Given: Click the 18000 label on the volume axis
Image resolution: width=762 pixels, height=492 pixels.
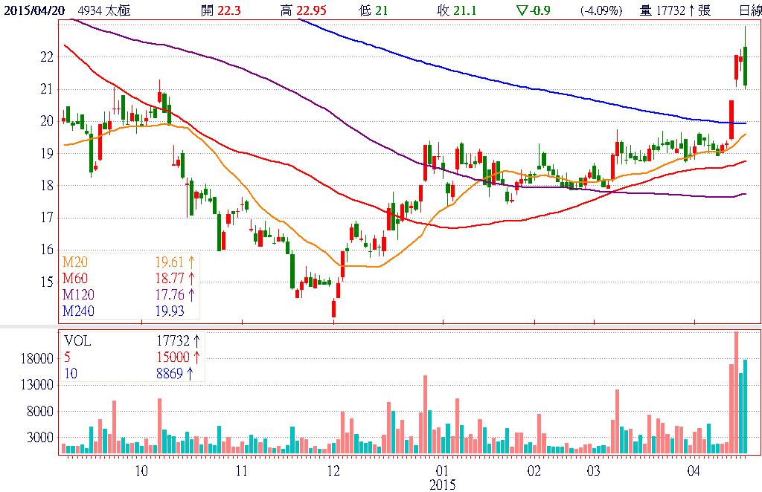Looking at the screenshot, I should coord(37,358).
